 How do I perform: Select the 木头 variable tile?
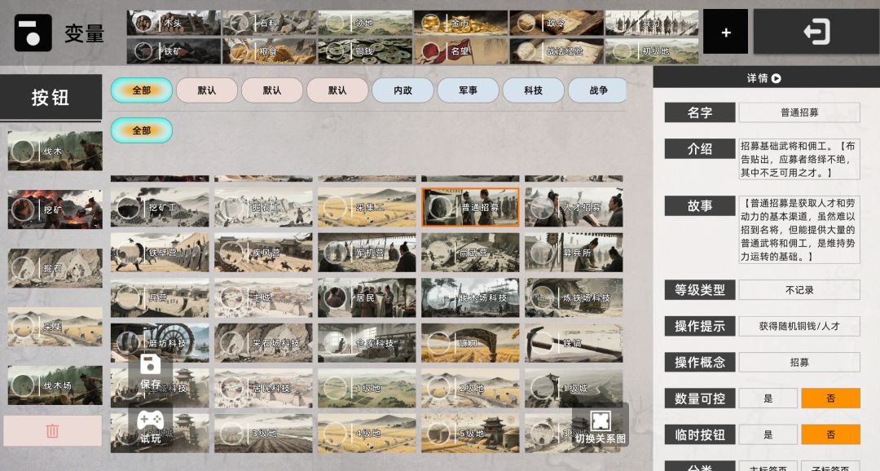(174, 23)
